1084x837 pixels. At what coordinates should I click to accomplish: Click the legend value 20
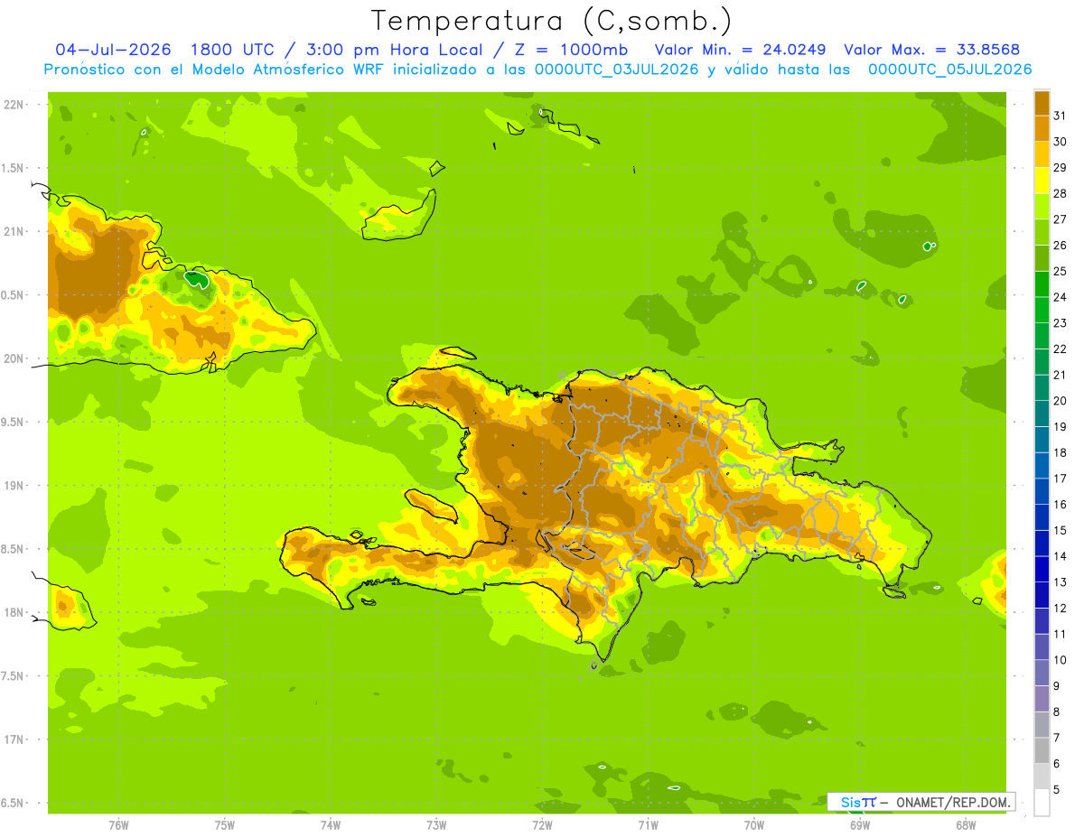click(x=1060, y=401)
